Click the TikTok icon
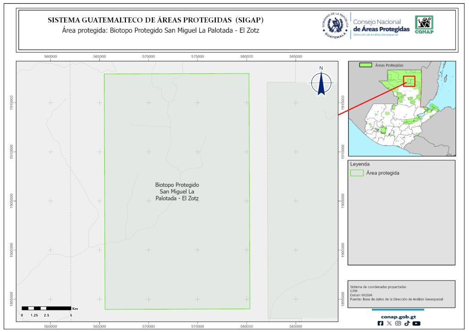 (x=407, y=323)
